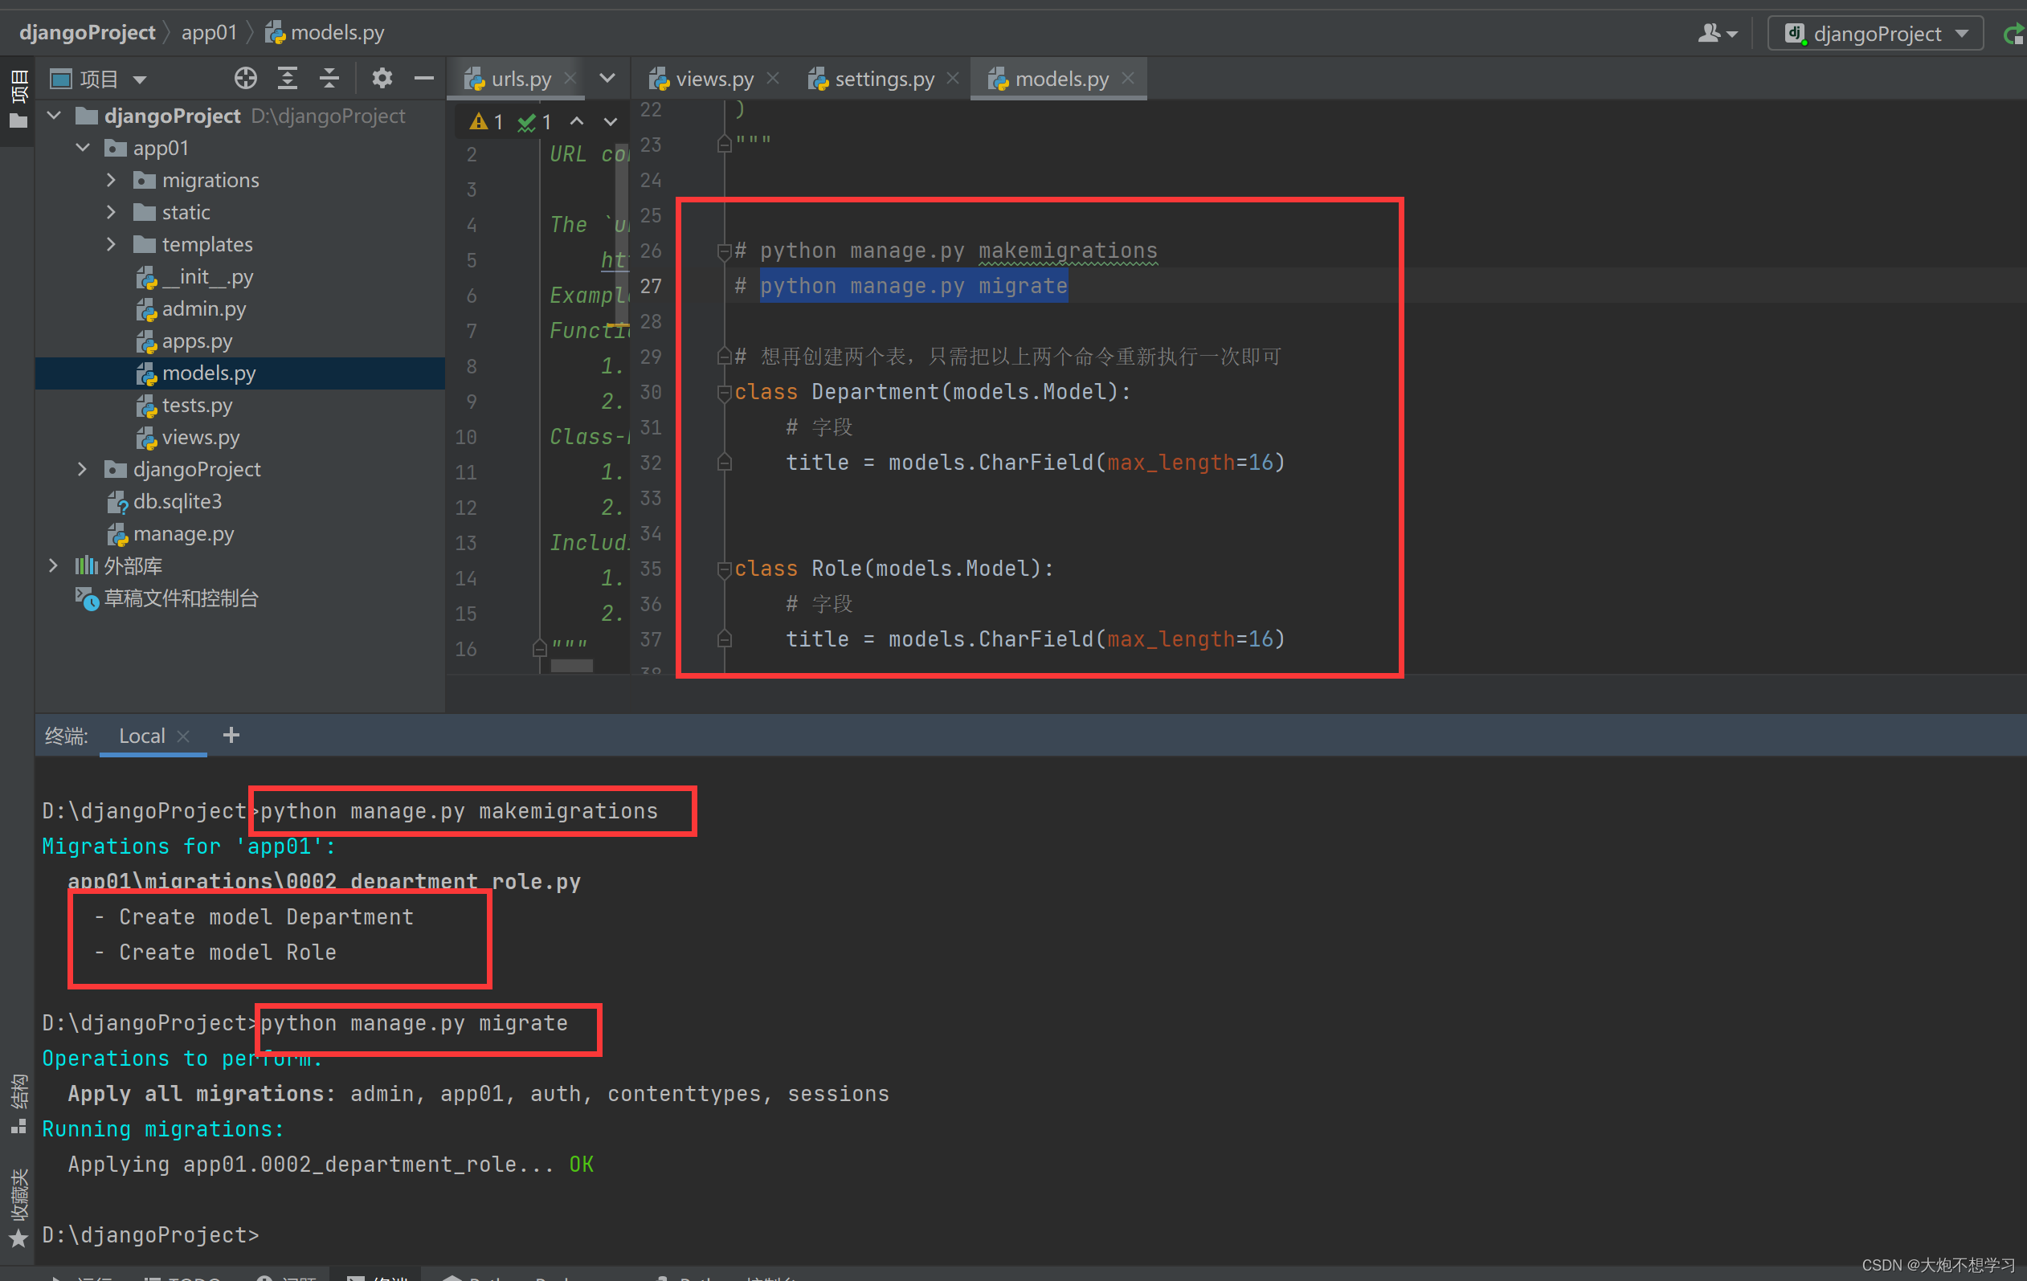Viewport: 2027px width, 1281px height.
Task: Close the settings.py tab
Action: [x=953, y=78]
